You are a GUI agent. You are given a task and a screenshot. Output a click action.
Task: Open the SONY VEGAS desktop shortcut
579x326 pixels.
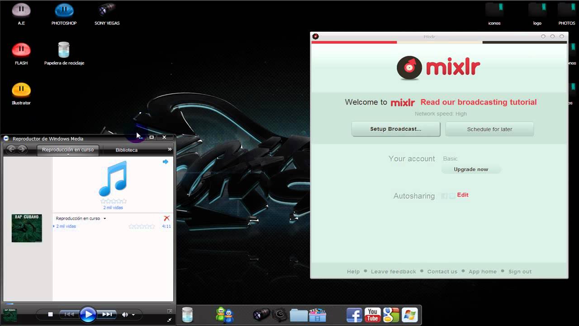coord(107,14)
